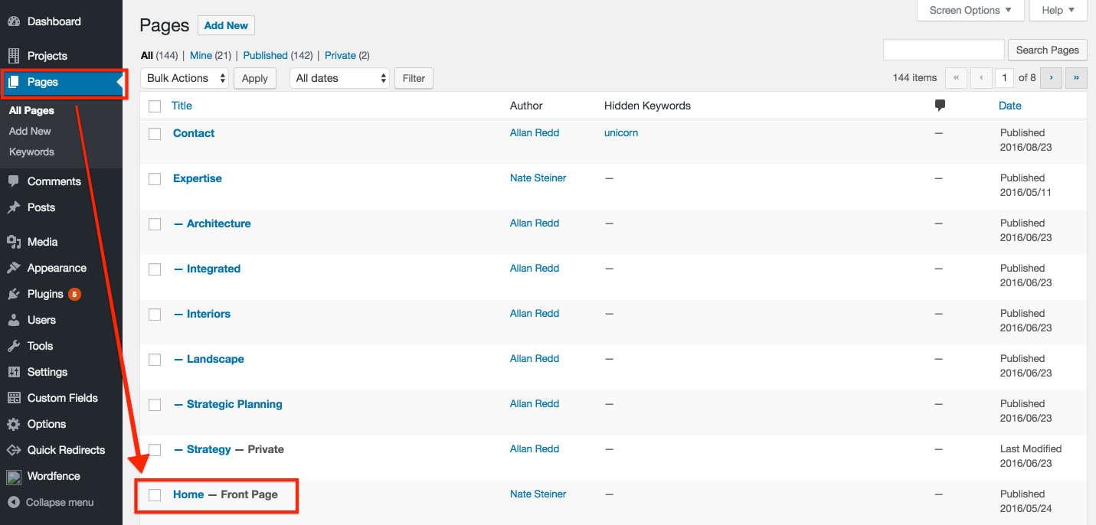Expand the Screen Options panel
This screenshot has height=525, width=1096.
click(x=970, y=10)
